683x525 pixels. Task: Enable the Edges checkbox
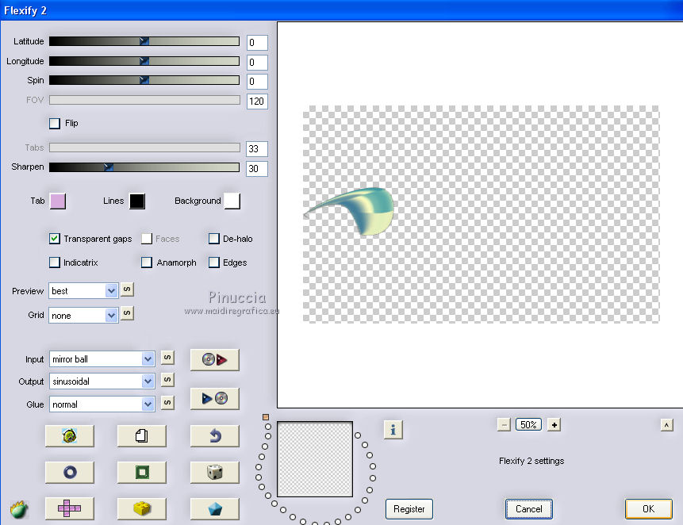pos(214,262)
